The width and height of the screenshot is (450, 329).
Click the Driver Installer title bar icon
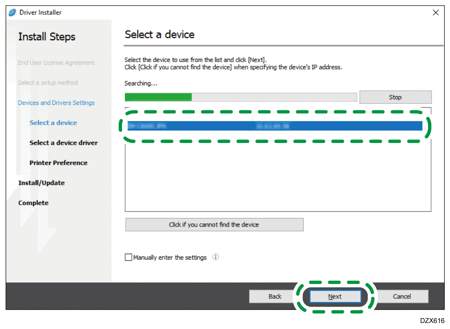[x=12, y=12]
